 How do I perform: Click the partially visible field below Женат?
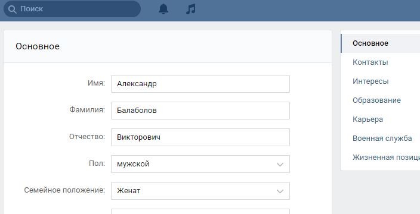point(200,212)
